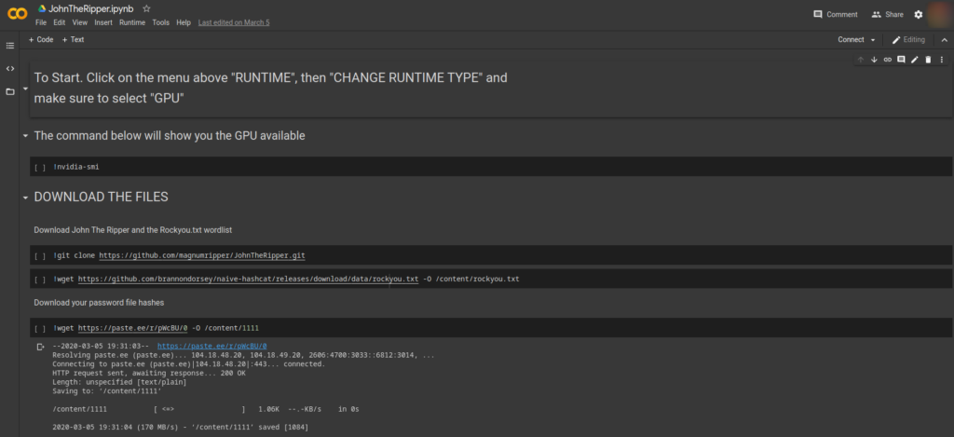Image resolution: width=954 pixels, height=437 pixels.
Task: Open more cell actions three-dot menu
Action: pos(941,60)
